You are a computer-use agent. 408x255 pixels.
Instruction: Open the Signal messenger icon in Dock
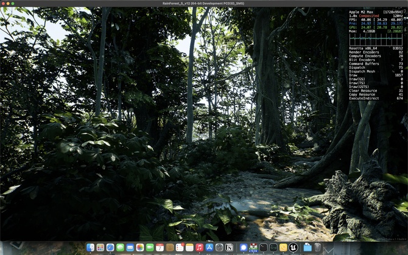coord(244,248)
